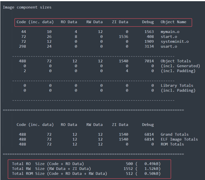Click the 'Image component sizes' heading
Viewport: 205px width, 180px height.
click(27, 7)
